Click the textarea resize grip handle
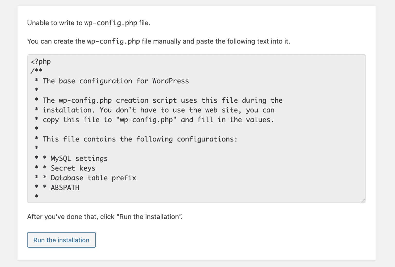The width and height of the screenshot is (395, 267). pyautogui.click(x=363, y=200)
